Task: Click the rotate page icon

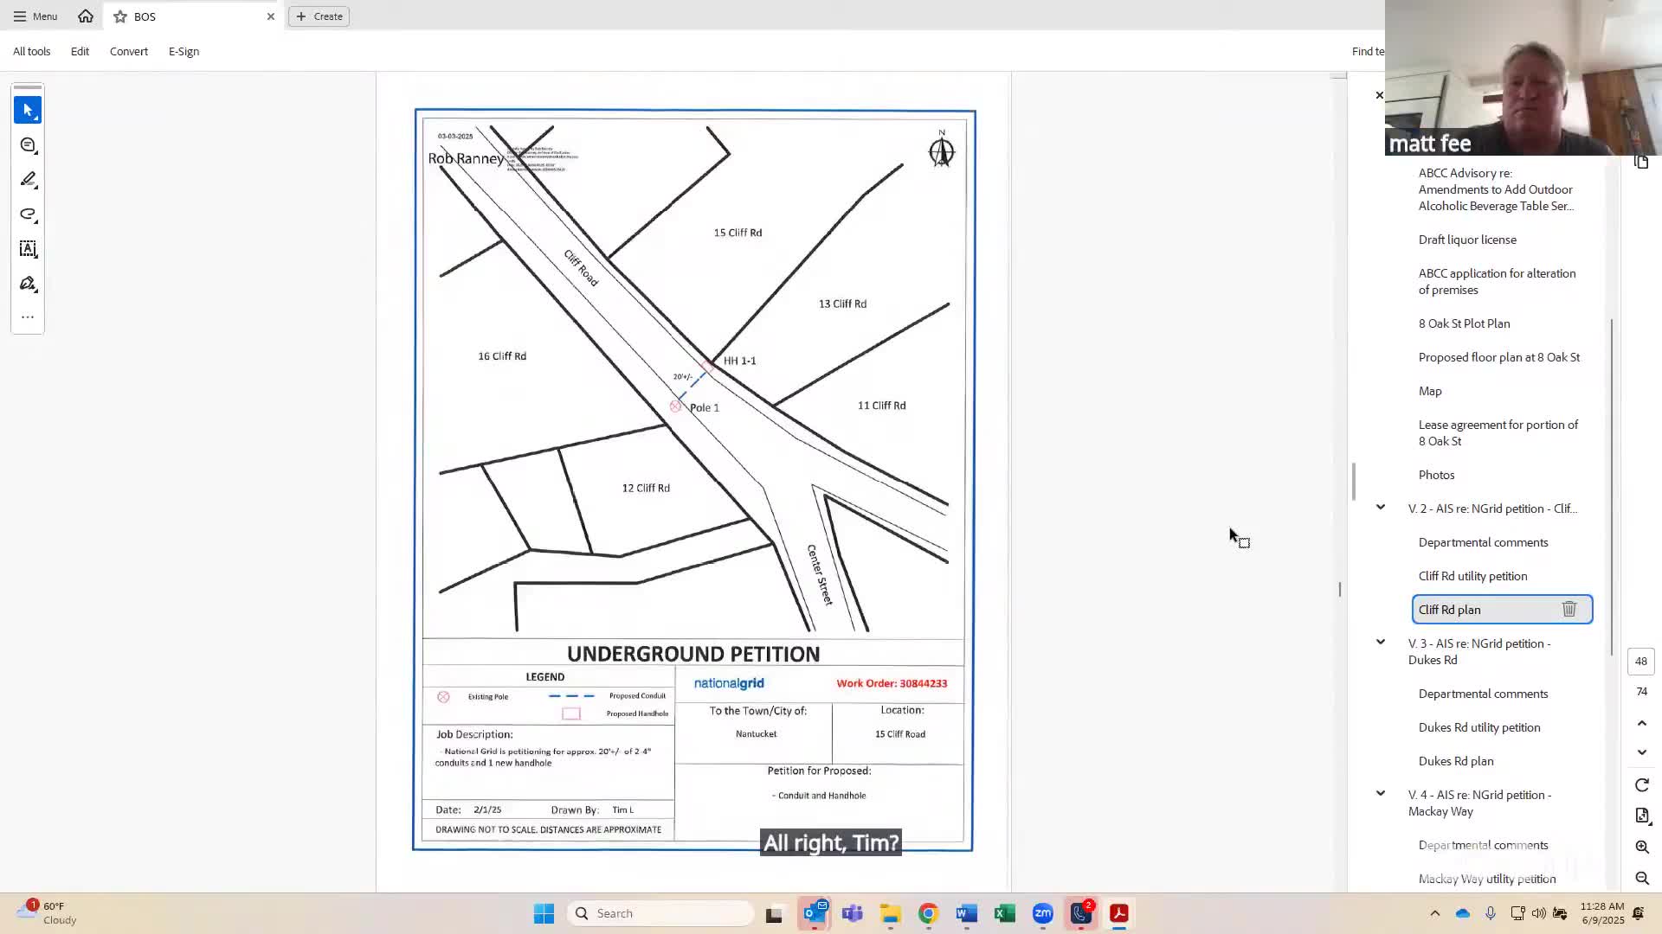Action: tap(1641, 785)
